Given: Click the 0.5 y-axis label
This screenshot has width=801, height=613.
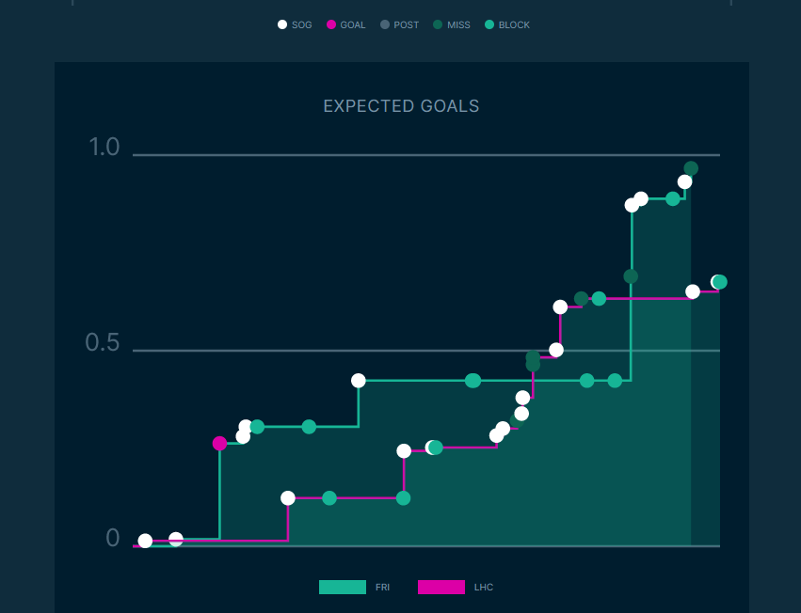Looking at the screenshot, I should point(103,343).
